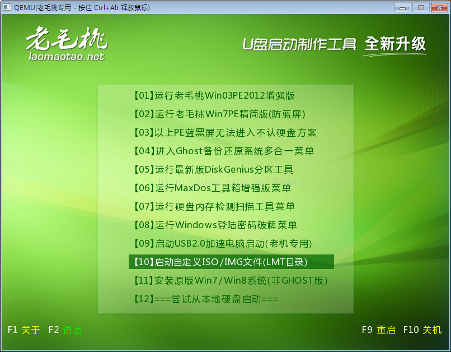
Task: Click F1 关于 option
Action: (24, 330)
